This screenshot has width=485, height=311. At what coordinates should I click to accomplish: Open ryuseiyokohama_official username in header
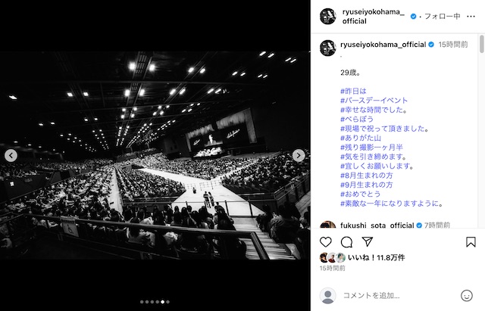[x=373, y=17]
